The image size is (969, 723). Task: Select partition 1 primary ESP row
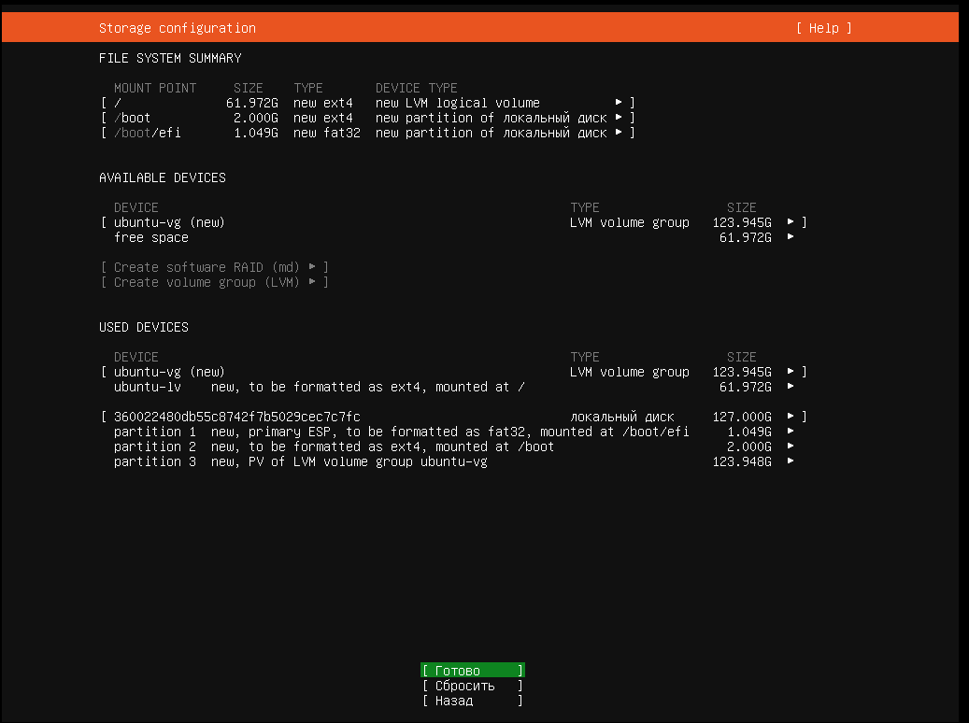(400, 432)
